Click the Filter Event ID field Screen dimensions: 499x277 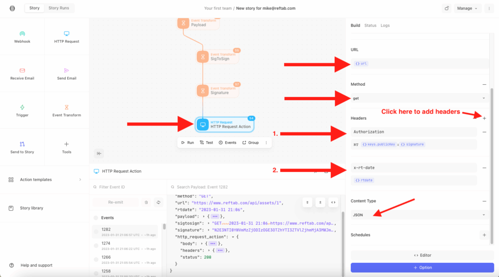tap(128, 187)
